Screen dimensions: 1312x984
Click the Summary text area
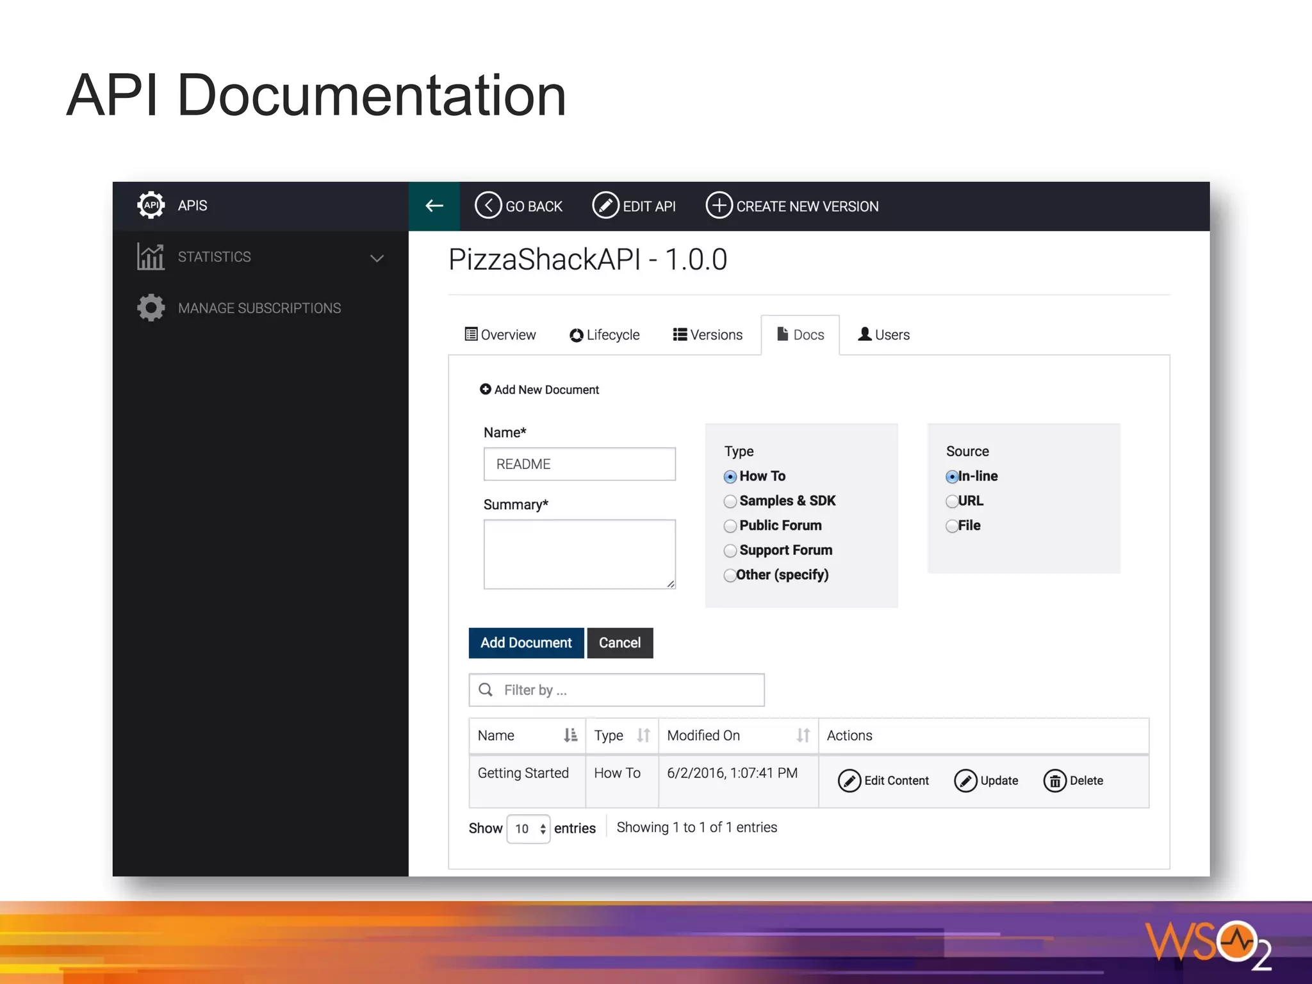click(x=580, y=554)
